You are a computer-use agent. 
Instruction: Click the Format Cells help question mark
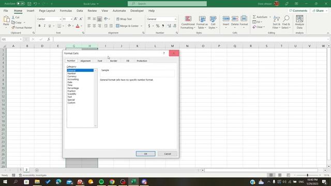(164, 53)
